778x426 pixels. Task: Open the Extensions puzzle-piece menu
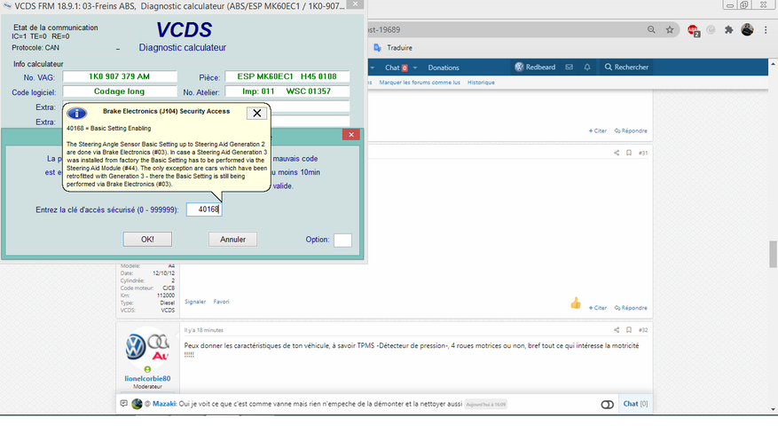(728, 30)
